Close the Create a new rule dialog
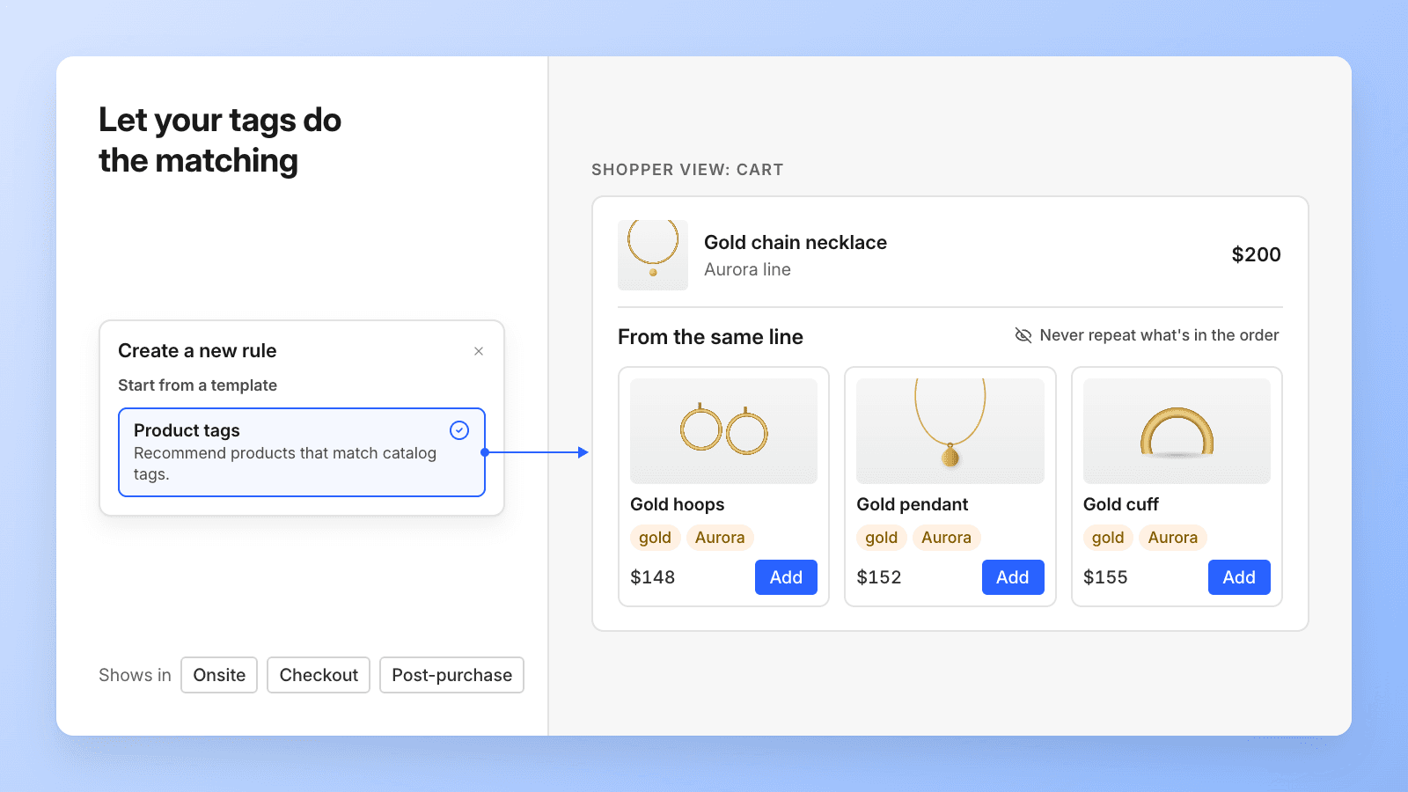Image resolution: width=1408 pixels, height=792 pixels. 479,351
